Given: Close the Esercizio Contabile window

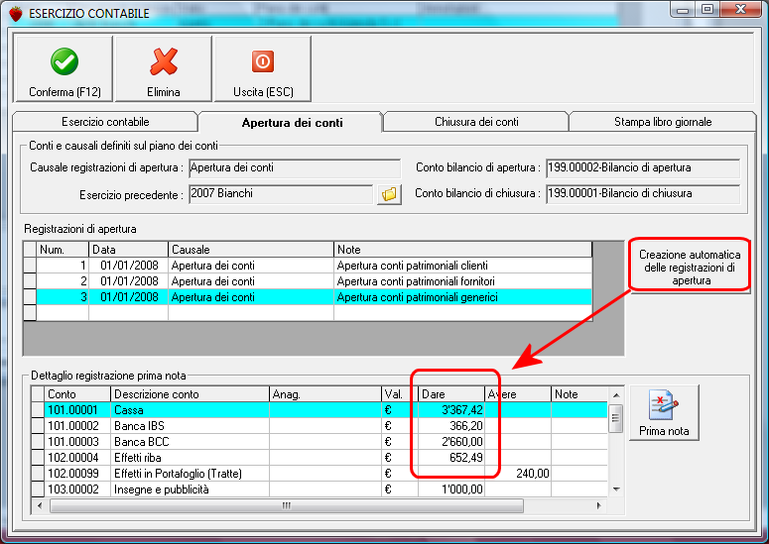Looking at the screenshot, I should pos(740,10).
